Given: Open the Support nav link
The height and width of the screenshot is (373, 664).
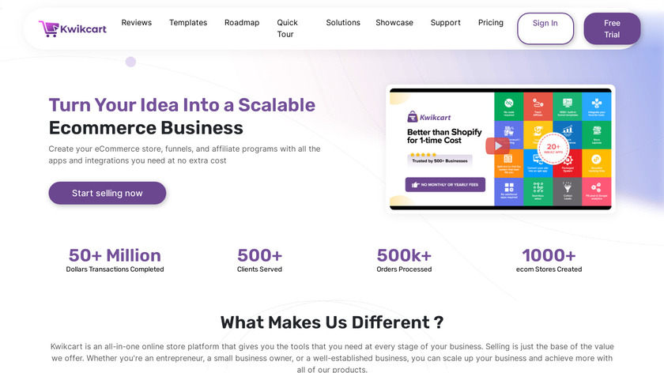Looking at the screenshot, I should click(446, 23).
